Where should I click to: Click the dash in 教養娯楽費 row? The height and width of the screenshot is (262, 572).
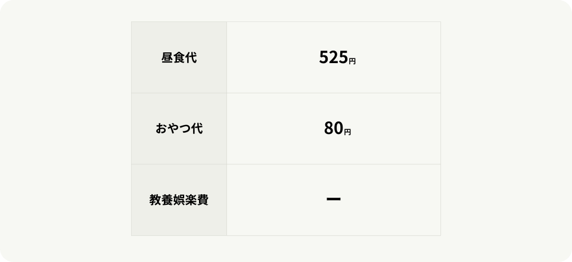click(334, 199)
